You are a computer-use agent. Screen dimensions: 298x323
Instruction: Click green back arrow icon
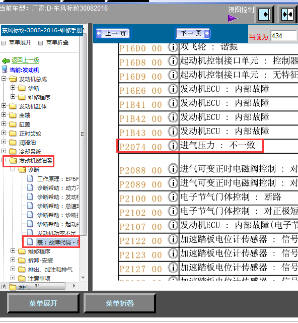(6, 61)
